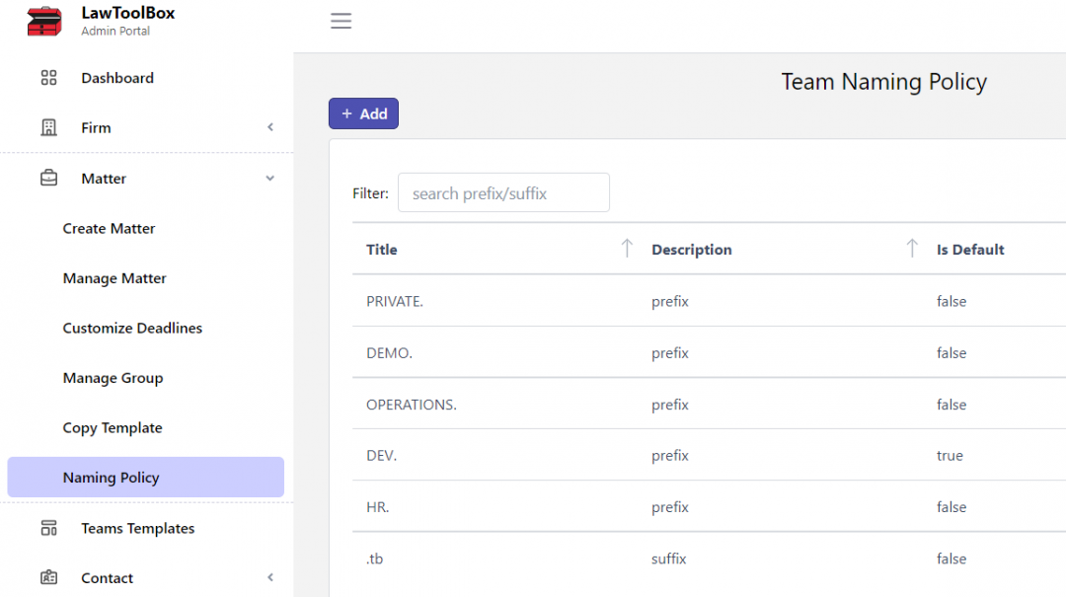Sort by Description using the column arrow

(911, 249)
